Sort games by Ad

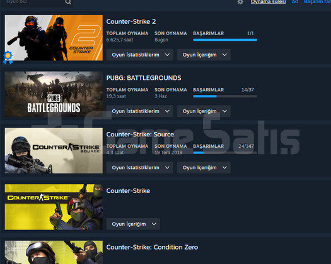(x=294, y=2)
